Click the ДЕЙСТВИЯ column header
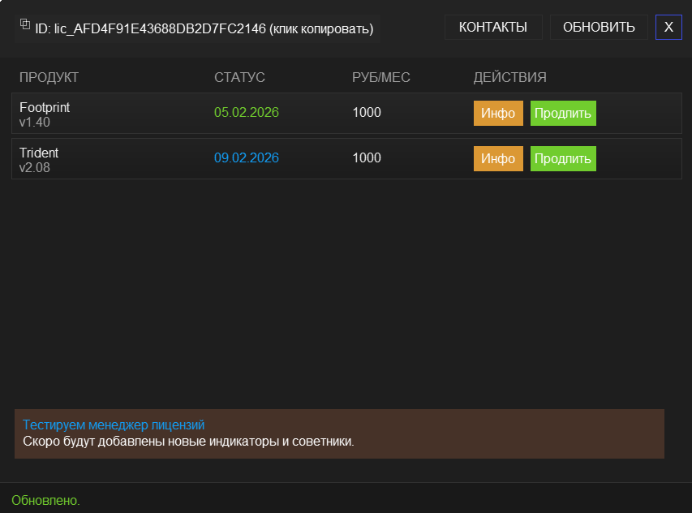The height and width of the screenshot is (513, 692). pyautogui.click(x=510, y=77)
